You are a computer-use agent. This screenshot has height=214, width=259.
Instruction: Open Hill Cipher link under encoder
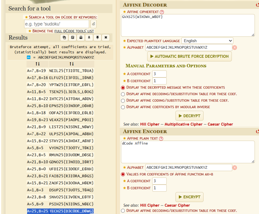point(150,205)
